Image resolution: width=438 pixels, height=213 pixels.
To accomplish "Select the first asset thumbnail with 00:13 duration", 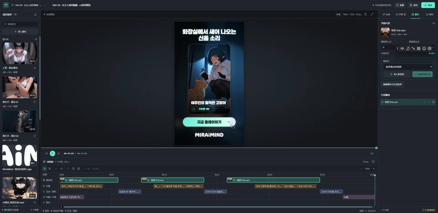I will click(x=20, y=53).
